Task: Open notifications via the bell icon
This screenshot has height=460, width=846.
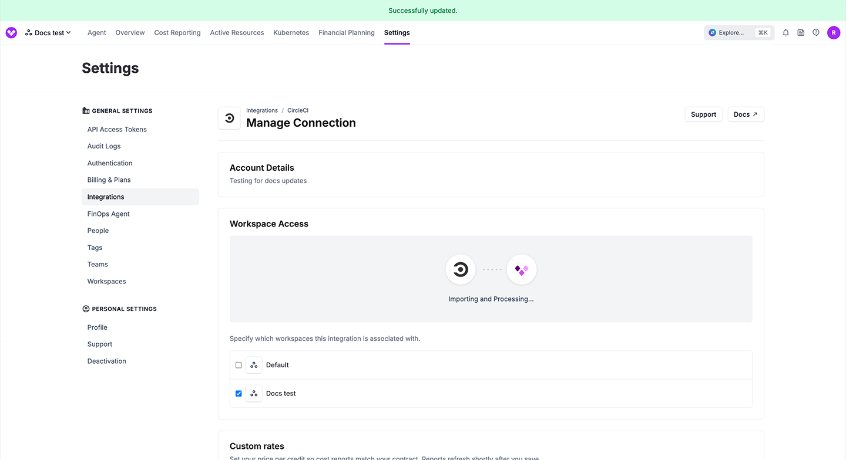Action: [785, 32]
